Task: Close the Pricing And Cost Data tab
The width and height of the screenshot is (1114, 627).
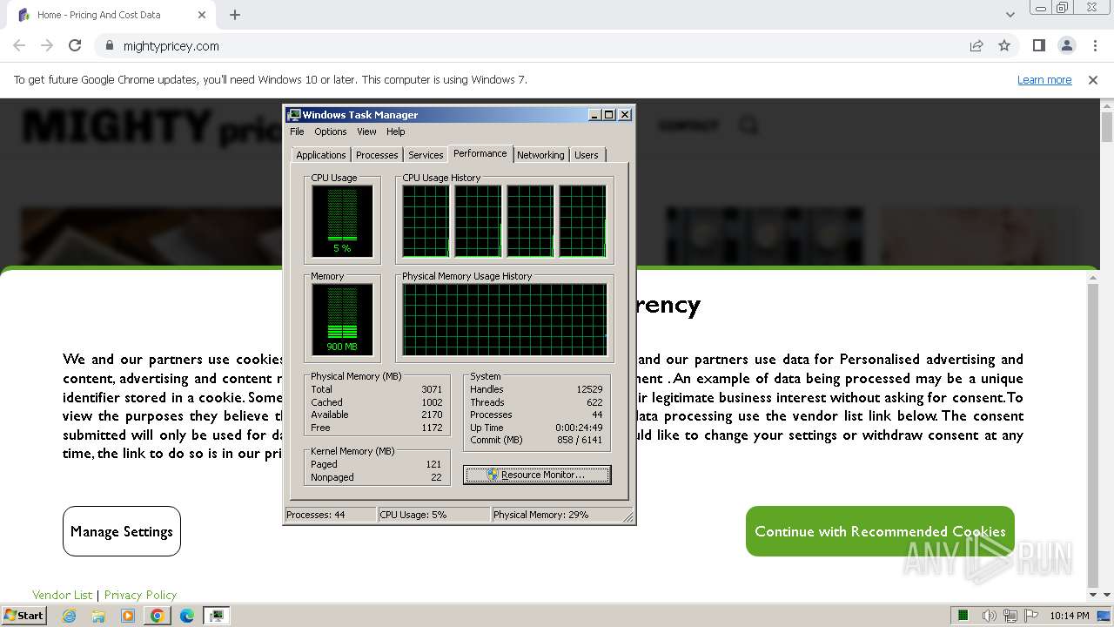Action: point(202,15)
